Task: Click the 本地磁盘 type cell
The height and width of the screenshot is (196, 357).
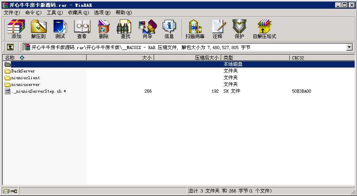Action: click(233, 65)
